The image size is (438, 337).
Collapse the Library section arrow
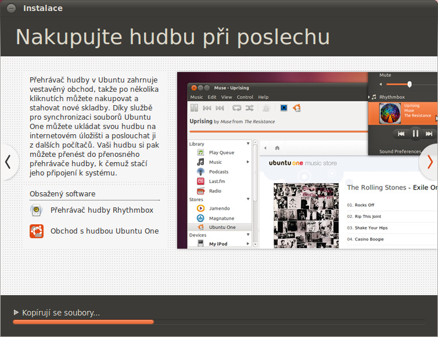click(248, 144)
